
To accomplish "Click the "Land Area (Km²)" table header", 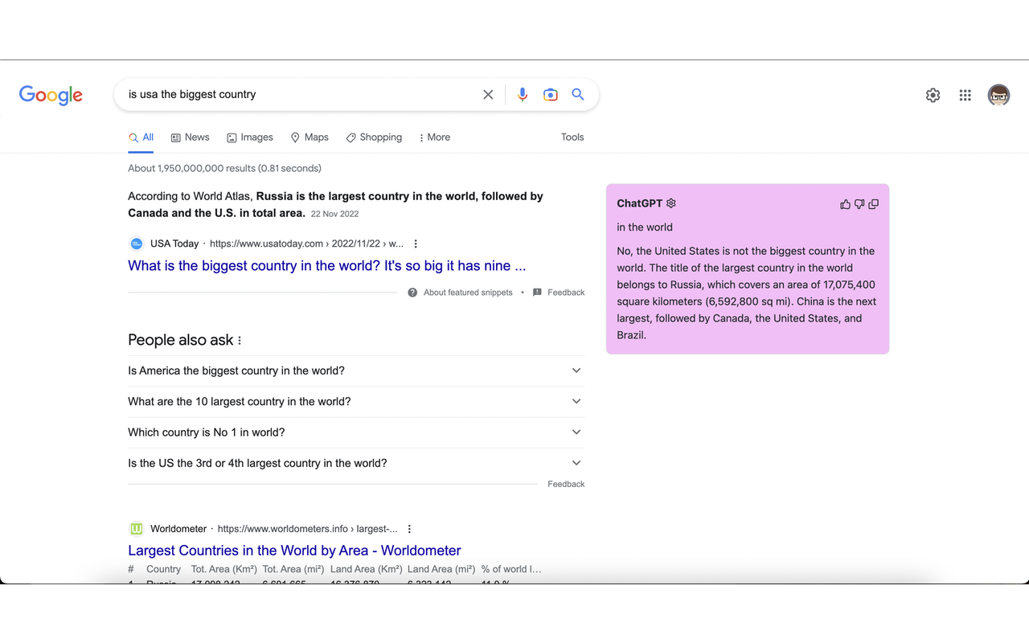I will click(x=366, y=569).
